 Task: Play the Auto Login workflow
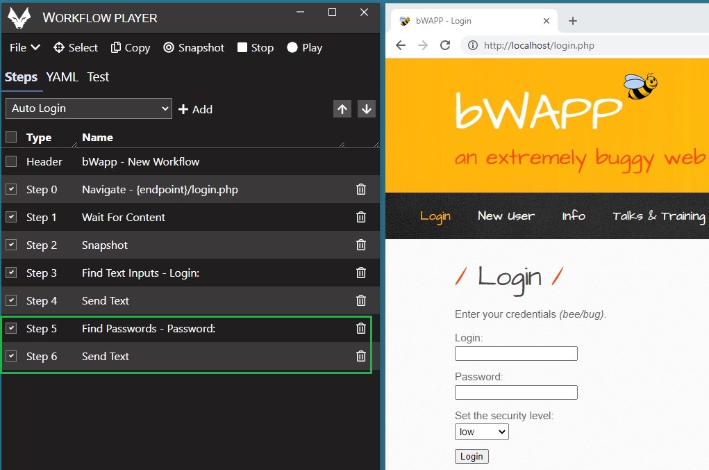(304, 48)
